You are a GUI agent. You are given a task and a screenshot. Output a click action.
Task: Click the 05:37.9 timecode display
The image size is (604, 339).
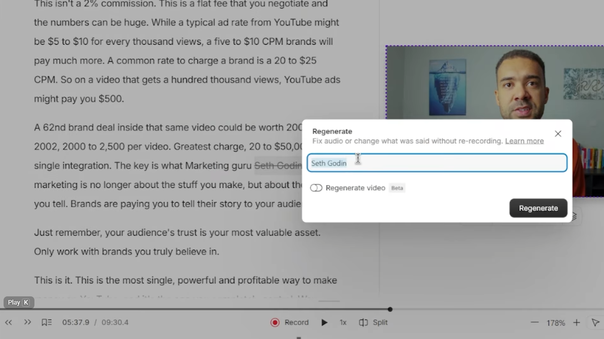click(x=76, y=322)
